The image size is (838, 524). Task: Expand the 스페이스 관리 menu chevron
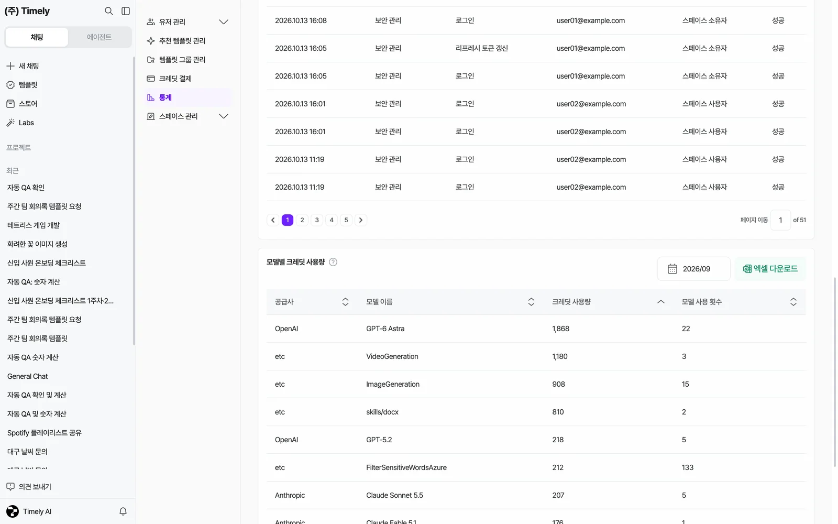point(224,116)
